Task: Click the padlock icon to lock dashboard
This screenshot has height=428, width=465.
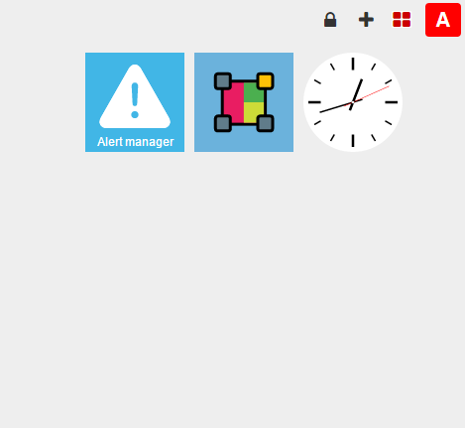Action: click(x=330, y=20)
